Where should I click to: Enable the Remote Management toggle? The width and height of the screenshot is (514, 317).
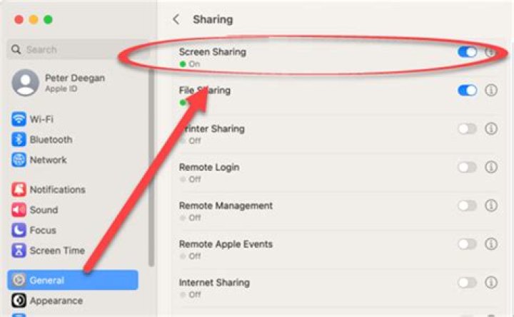tap(467, 206)
